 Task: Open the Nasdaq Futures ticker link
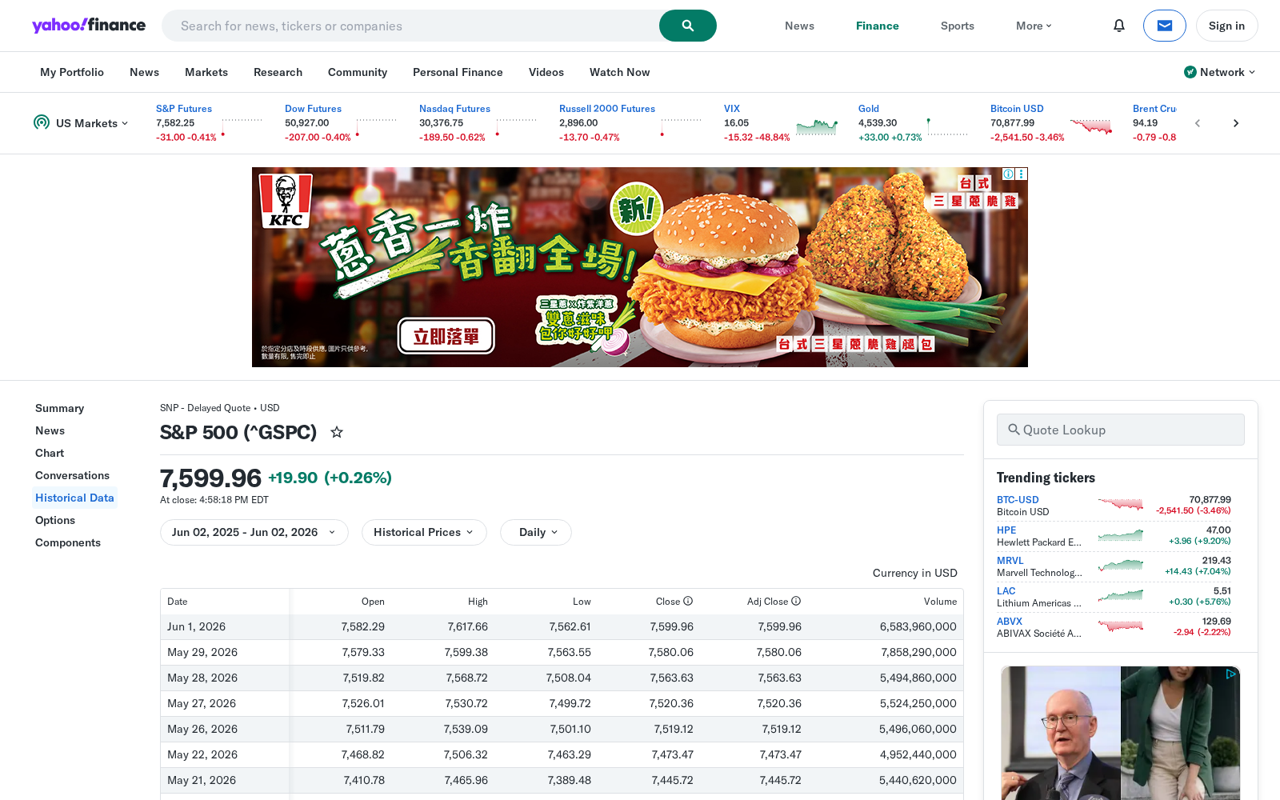[x=454, y=109]
